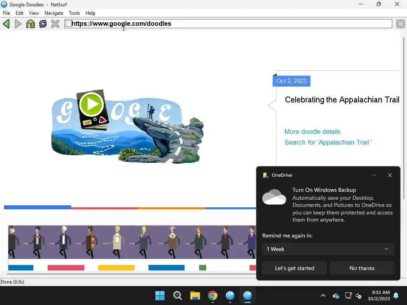Open the Edit menu
The height and width of the screenshot is (305, 407).
(19, 13)
